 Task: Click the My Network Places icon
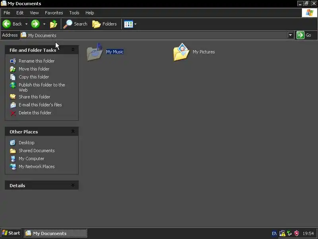13,167
